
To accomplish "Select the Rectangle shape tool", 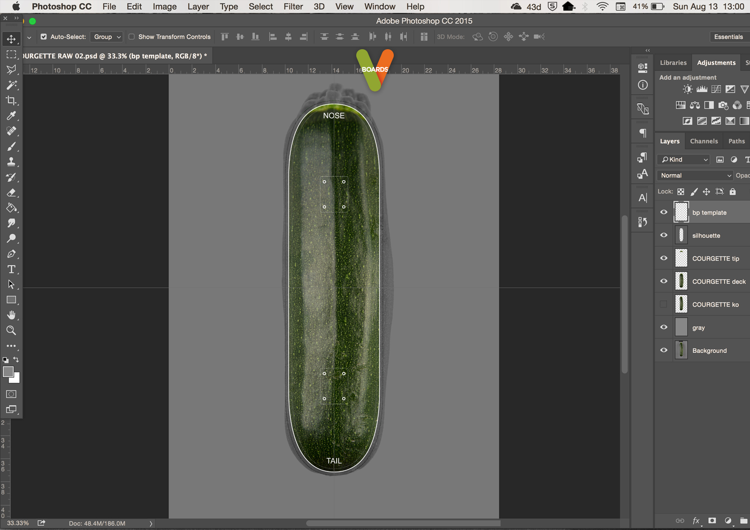I will (11, 300).
